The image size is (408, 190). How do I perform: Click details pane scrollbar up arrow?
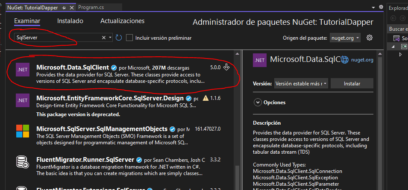[x=380, y=54]
